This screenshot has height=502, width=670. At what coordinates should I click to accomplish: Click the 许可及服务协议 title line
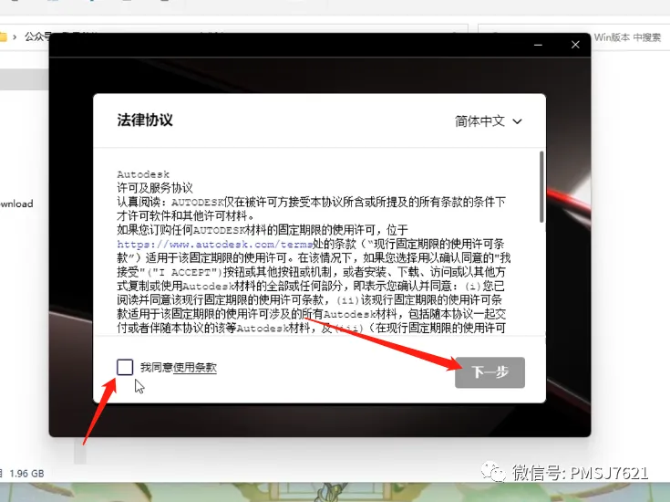[155, 188]
